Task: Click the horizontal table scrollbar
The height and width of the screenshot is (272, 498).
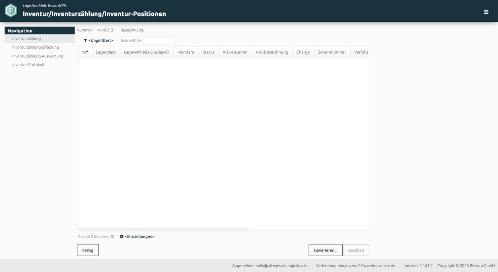Action: [164, 229]
